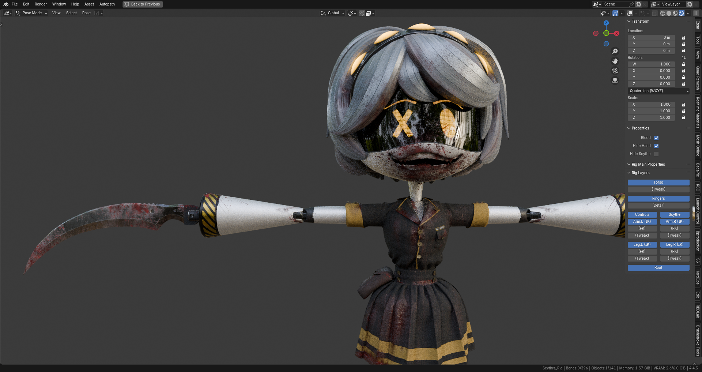The width and height of the screenshot is (702, 372).
Task: Switch to rendered viewport shading
Action: coord(682,13)
